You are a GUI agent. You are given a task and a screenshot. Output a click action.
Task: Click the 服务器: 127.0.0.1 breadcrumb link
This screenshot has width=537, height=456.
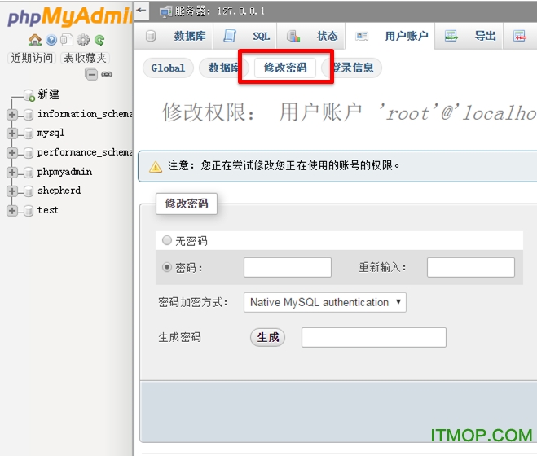219,11
